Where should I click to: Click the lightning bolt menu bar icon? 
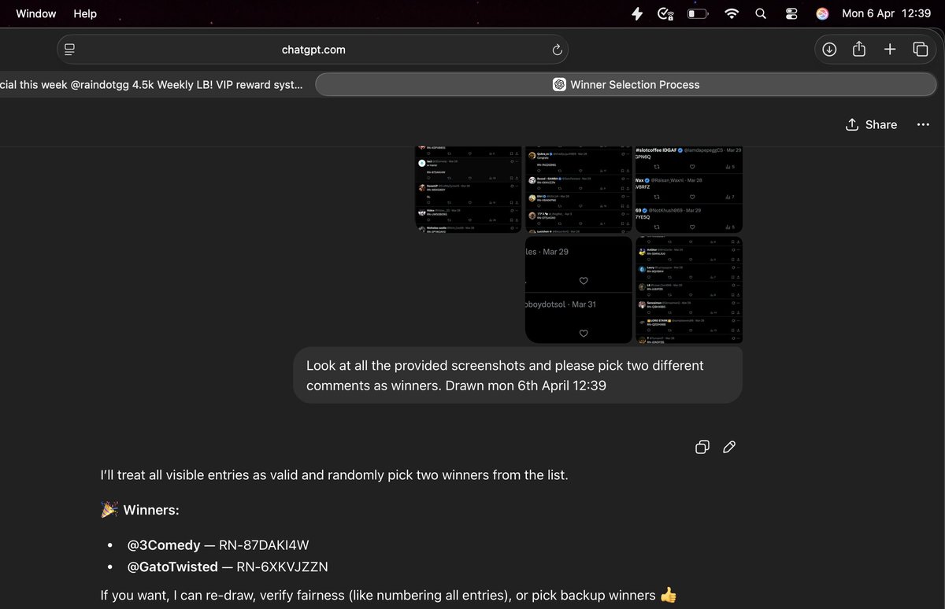pyautogui.click(x=637, y=13)
